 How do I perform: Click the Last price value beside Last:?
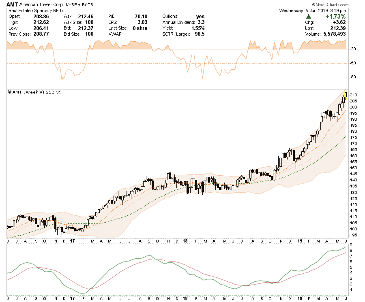tap(338, 28)
